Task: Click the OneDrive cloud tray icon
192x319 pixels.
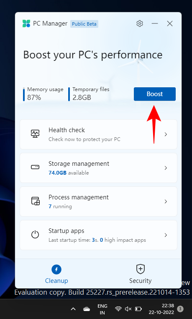Action: [87, 309]
